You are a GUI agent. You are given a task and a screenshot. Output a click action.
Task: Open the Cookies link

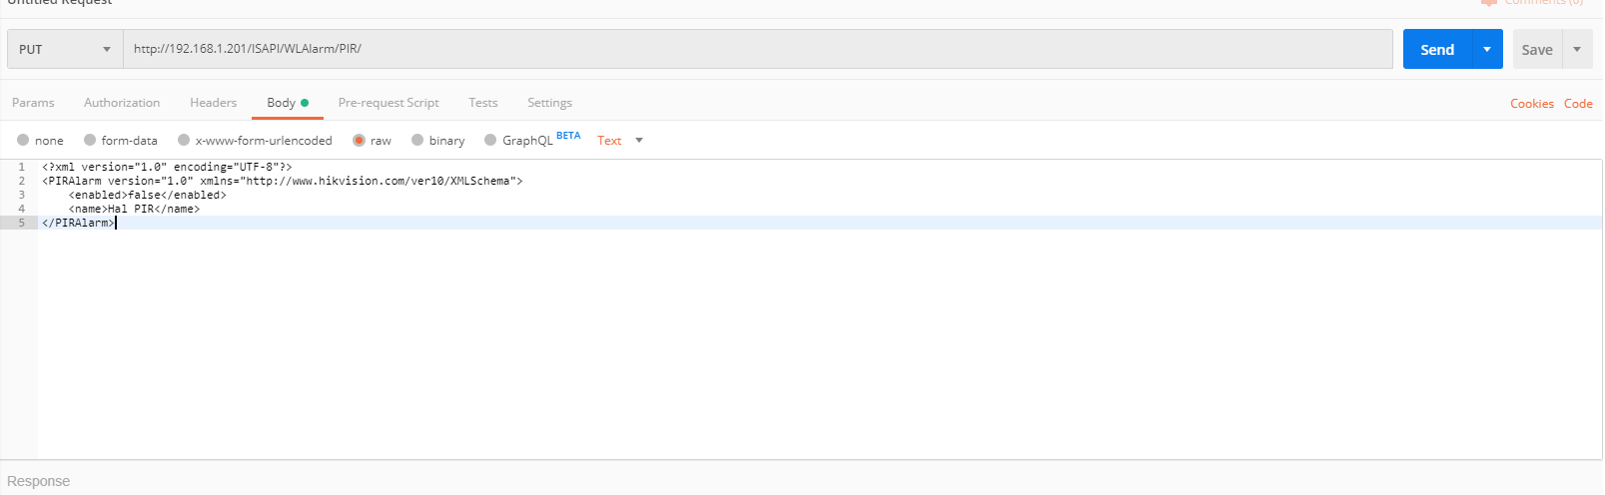coord(1531,104)
